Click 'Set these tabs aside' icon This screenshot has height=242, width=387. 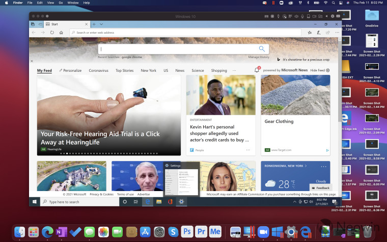40,24
